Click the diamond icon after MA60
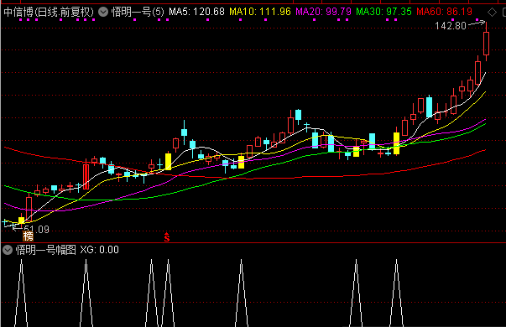506x327 pixels. click(492, 13)
